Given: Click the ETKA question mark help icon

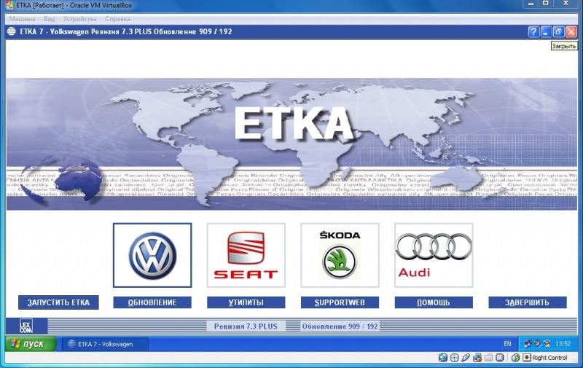Looking at the screenshot, I should [x=533, y=31].
